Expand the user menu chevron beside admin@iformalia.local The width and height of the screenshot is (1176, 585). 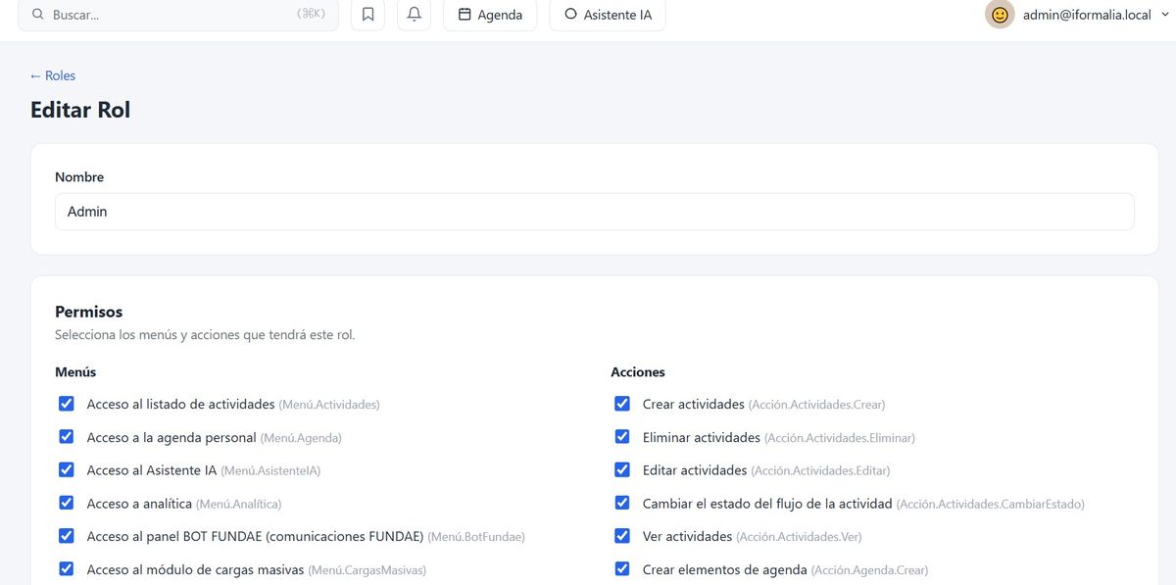point(1163,16)
